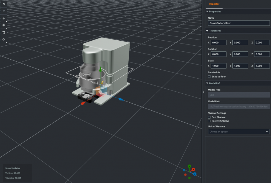Switch to the Inspector tab
The image size is (271, 183).
pos(214,4)
